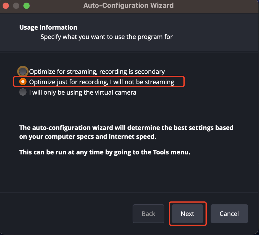Select the 'Optimize for streaming' radio button
Screen dimensions: 259x235
point(23,71)
